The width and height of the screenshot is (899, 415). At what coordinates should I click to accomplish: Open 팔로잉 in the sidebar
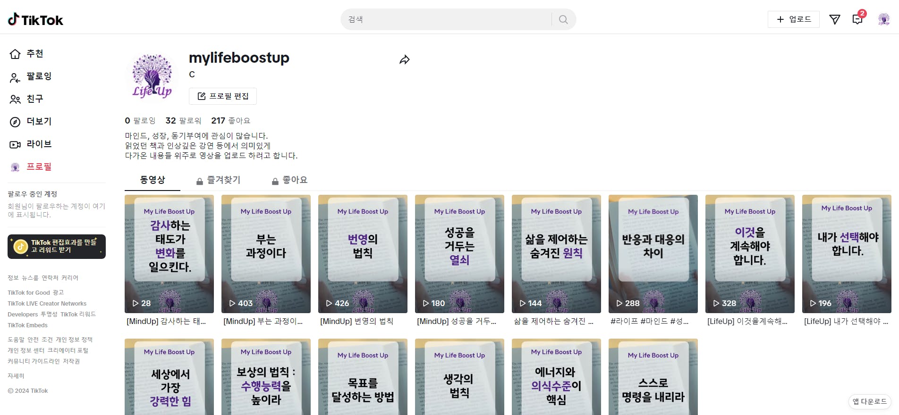31,76
